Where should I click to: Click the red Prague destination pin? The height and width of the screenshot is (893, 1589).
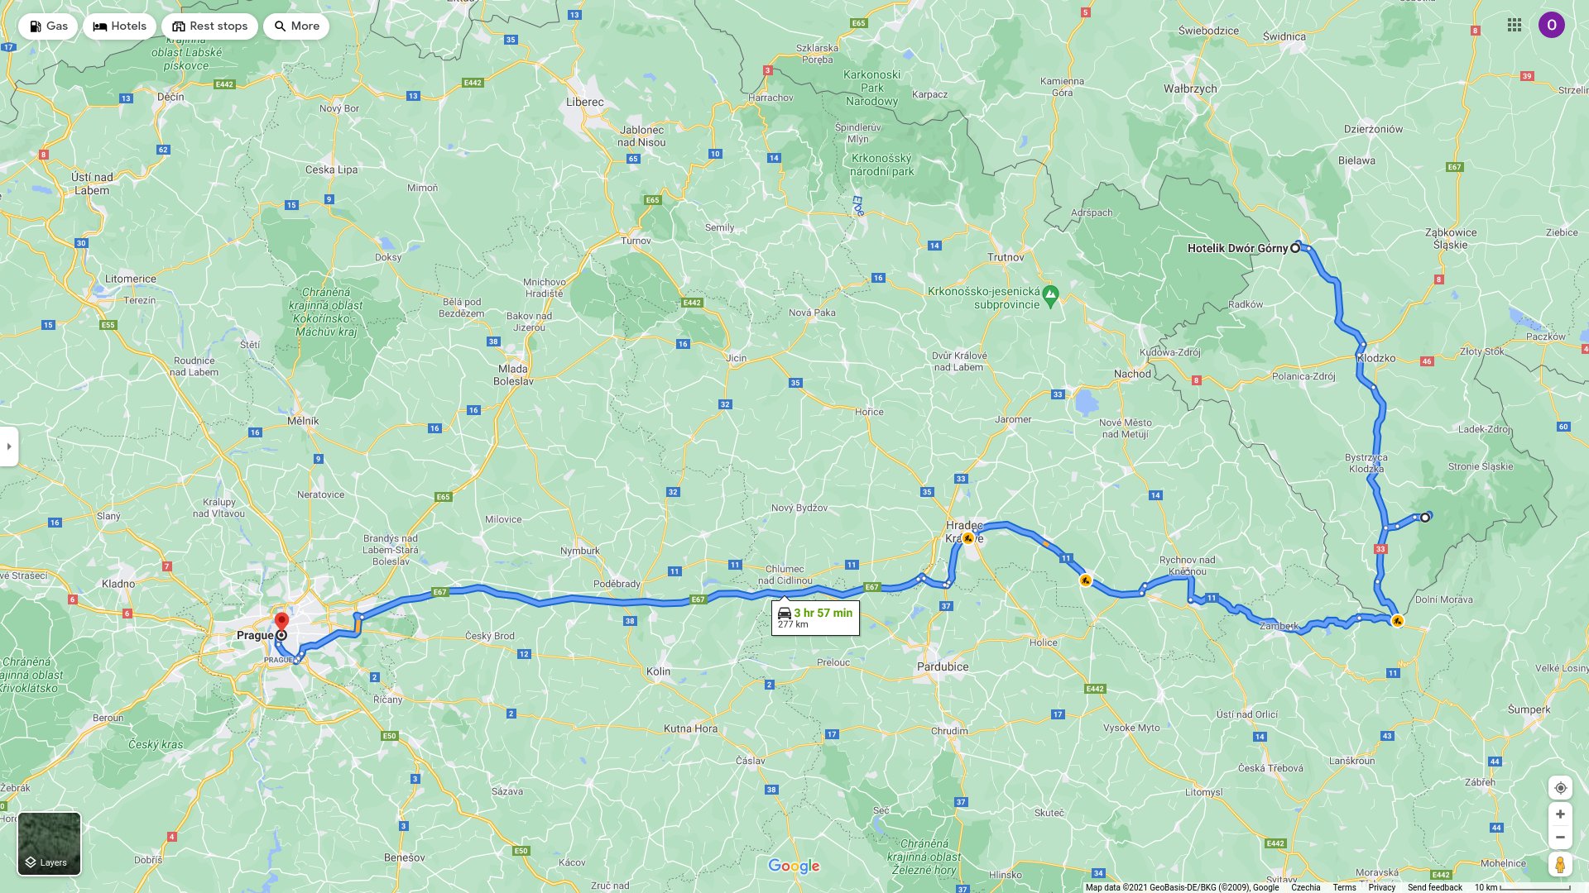click(281, 622)
